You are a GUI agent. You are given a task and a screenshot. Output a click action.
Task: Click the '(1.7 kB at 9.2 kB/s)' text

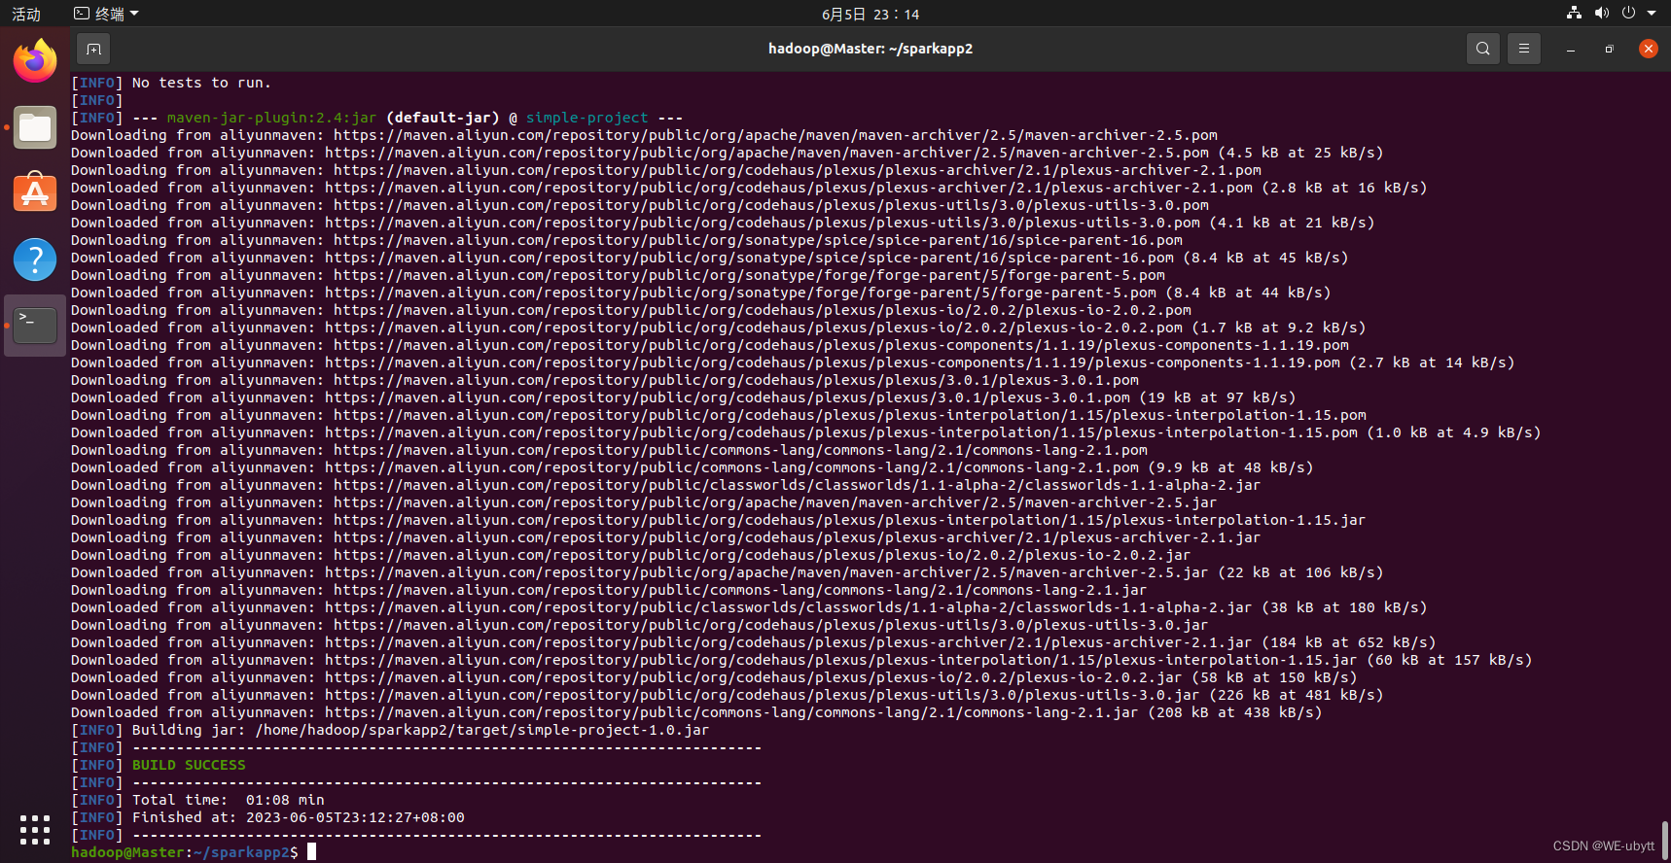click(x=1279, y=328)
